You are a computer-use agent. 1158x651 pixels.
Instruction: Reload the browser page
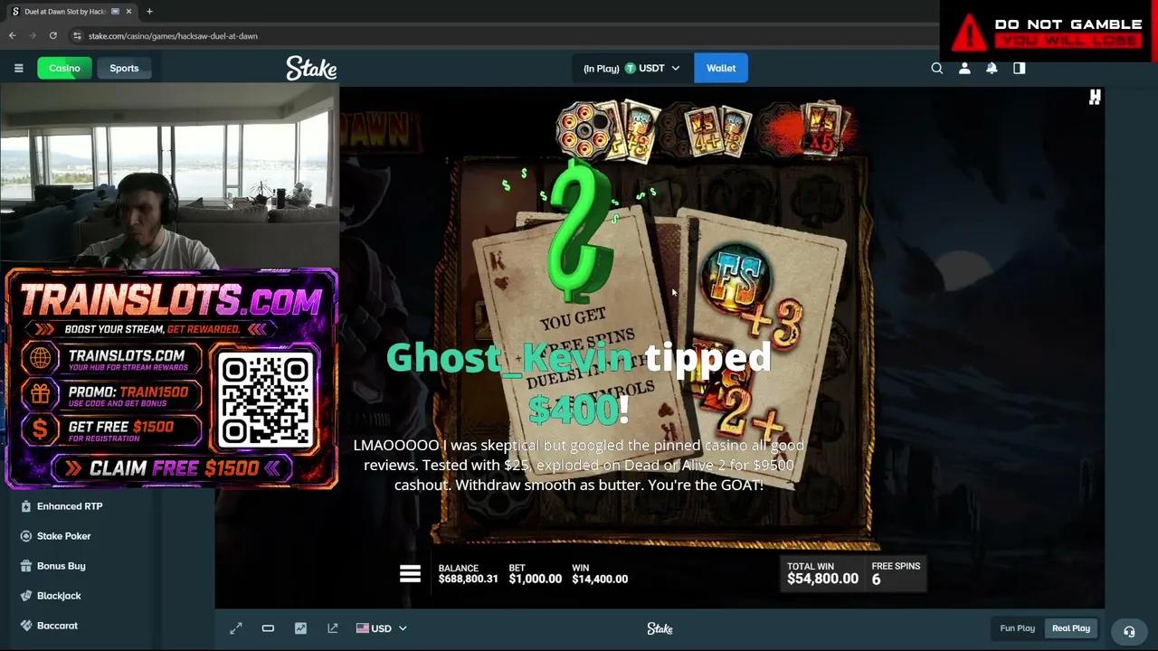(x=53, y=35)
